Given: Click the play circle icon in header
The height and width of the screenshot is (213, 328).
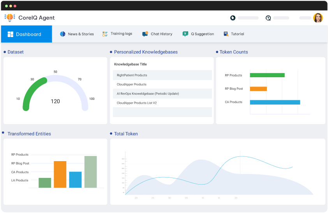Looking at the screenshot, I should pyautogui.click(x=233, y=18).
